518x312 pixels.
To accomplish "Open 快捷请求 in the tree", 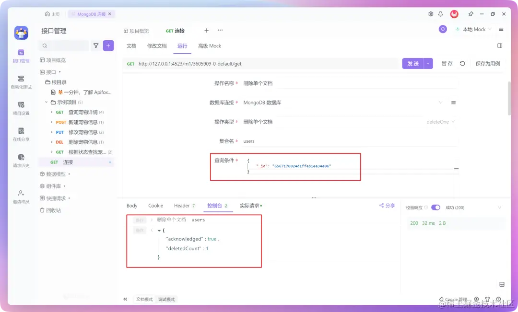I will (55, 198).
